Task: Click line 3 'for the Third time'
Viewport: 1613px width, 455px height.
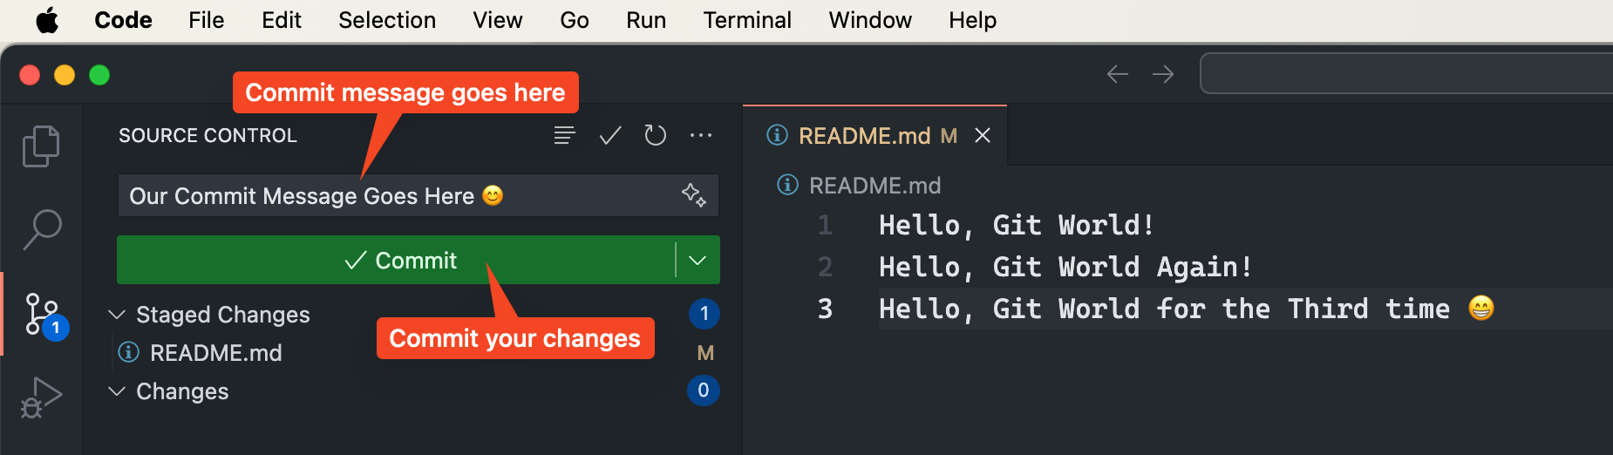Action: [1303, 309]
